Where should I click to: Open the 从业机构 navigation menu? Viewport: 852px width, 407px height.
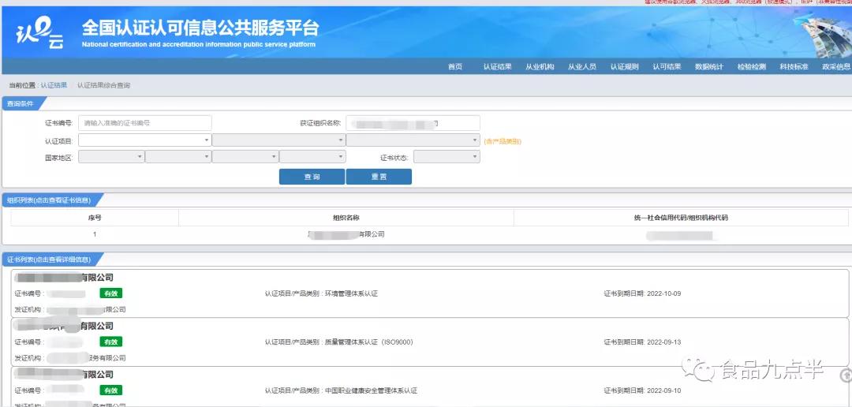point(540,67)
